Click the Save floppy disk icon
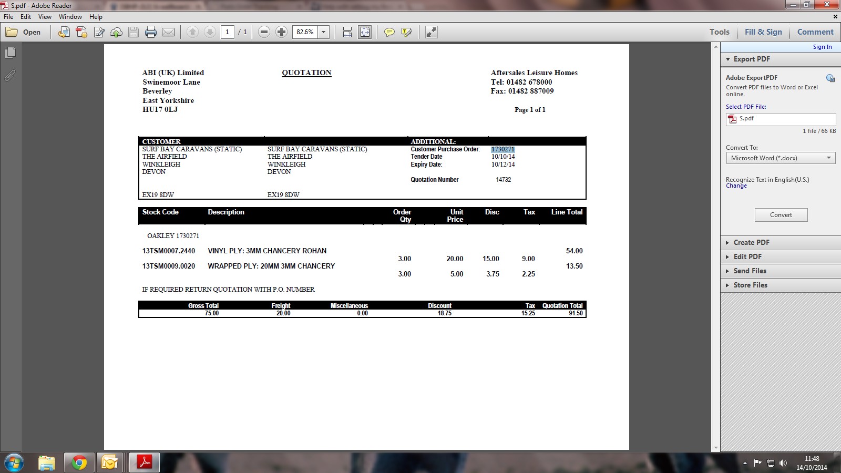The height and width of the screenshot is (473, 841). point(134,32)
